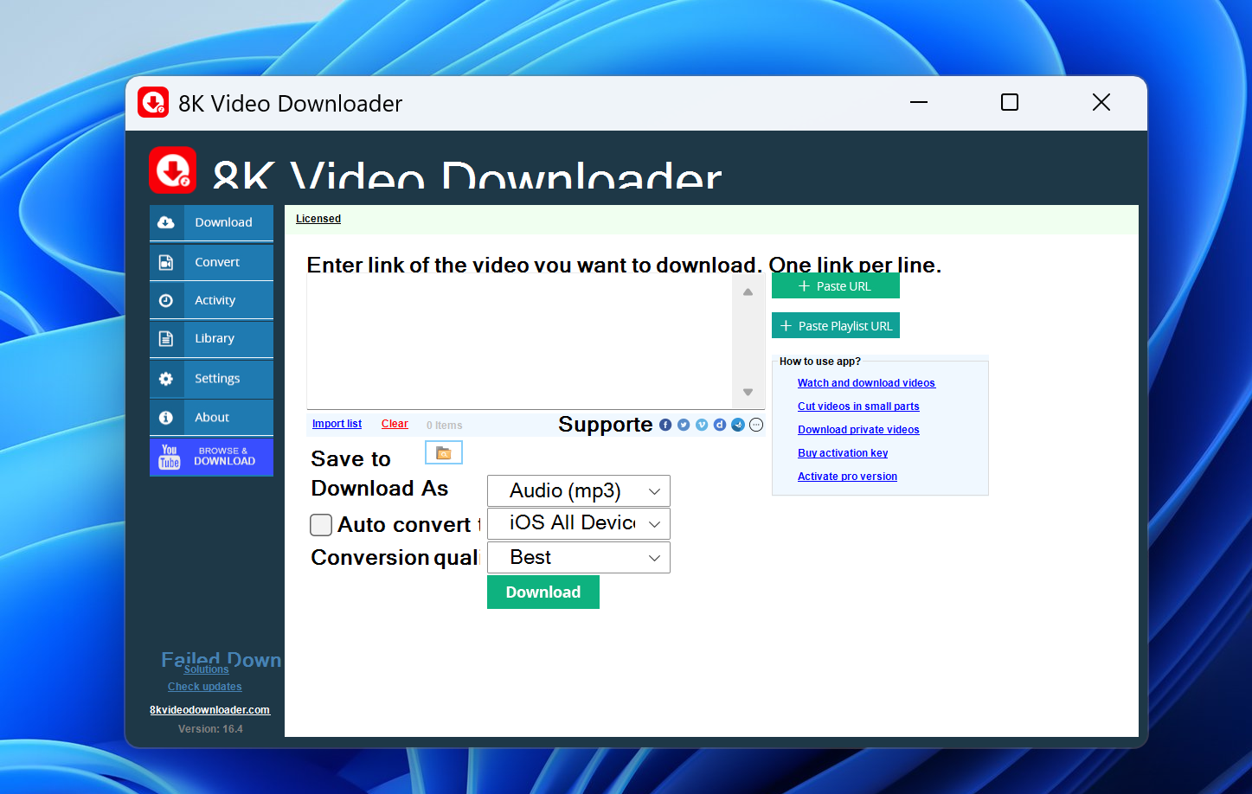The image size is (1252, 794).
Task: Show more supported sites via ellipsis icon
Action: click(756, 425)
